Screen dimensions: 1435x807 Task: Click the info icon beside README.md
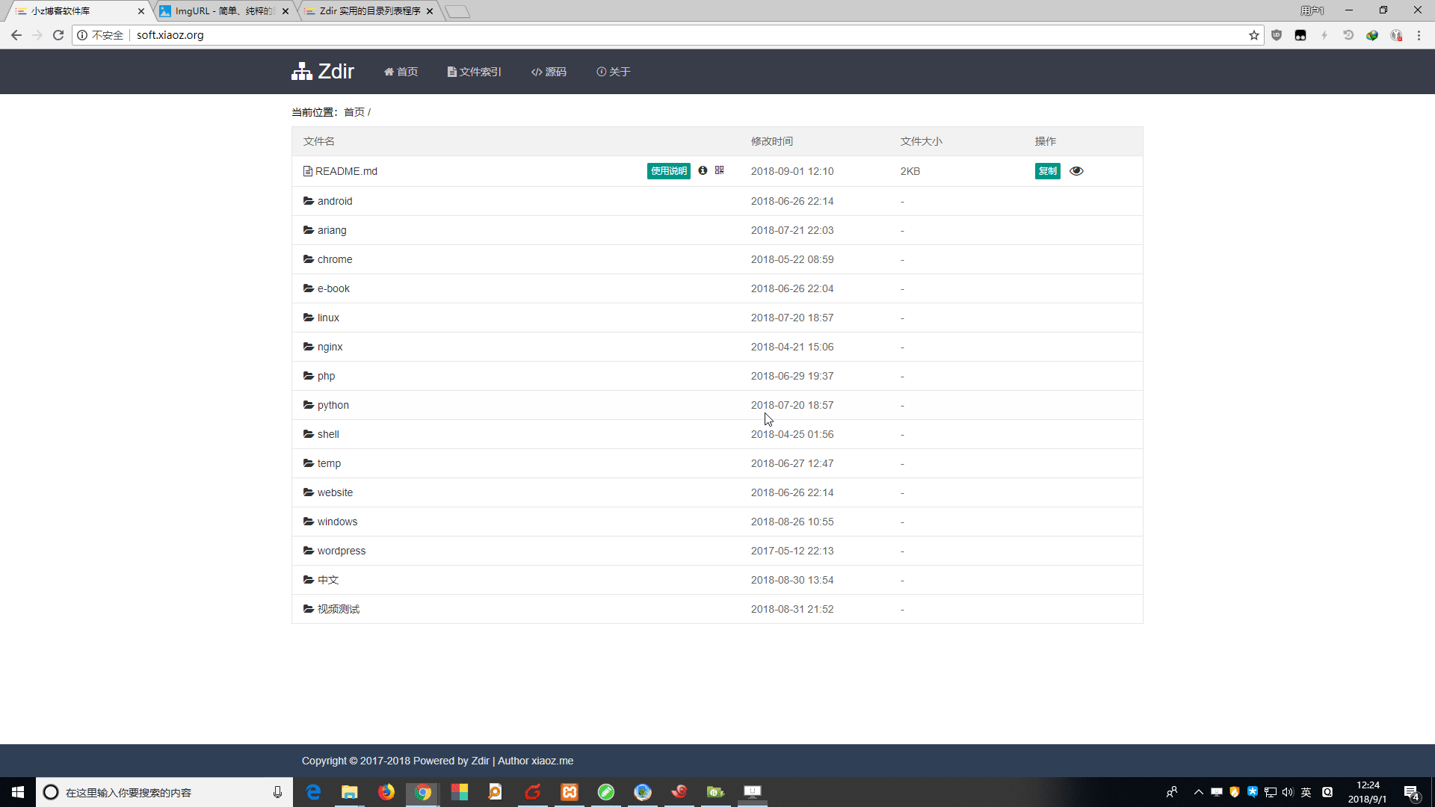pyautogui.click(x=703, y=170)
